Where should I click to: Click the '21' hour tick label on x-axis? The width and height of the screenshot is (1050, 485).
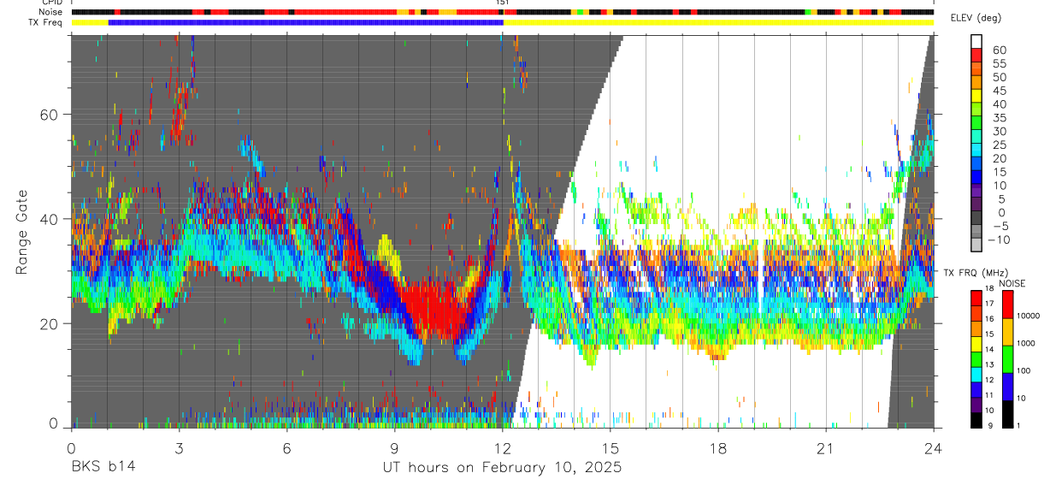click(x=826, y=447)
